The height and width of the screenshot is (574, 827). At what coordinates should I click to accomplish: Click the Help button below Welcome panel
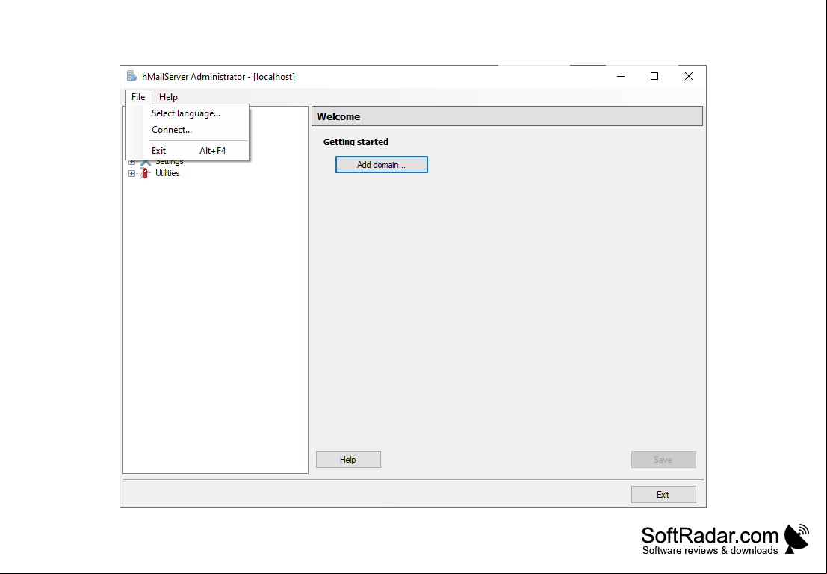coord(348,460)
